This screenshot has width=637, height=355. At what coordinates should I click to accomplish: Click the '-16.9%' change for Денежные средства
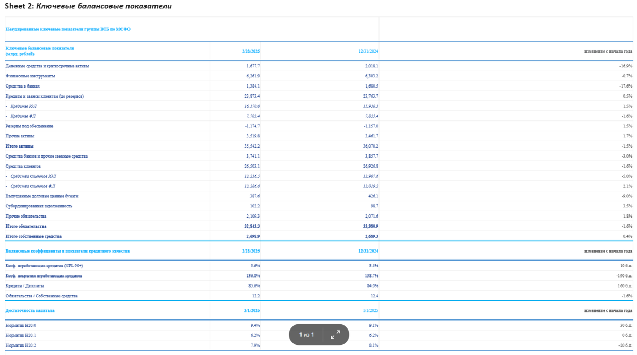pyautogui.click(x=626, y=66)
